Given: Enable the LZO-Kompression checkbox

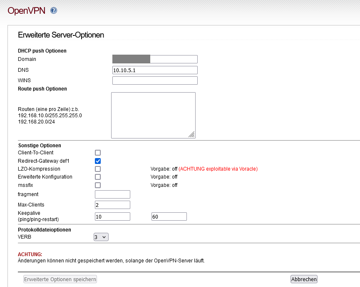Looking at the screenshot, I should point(98,169).
